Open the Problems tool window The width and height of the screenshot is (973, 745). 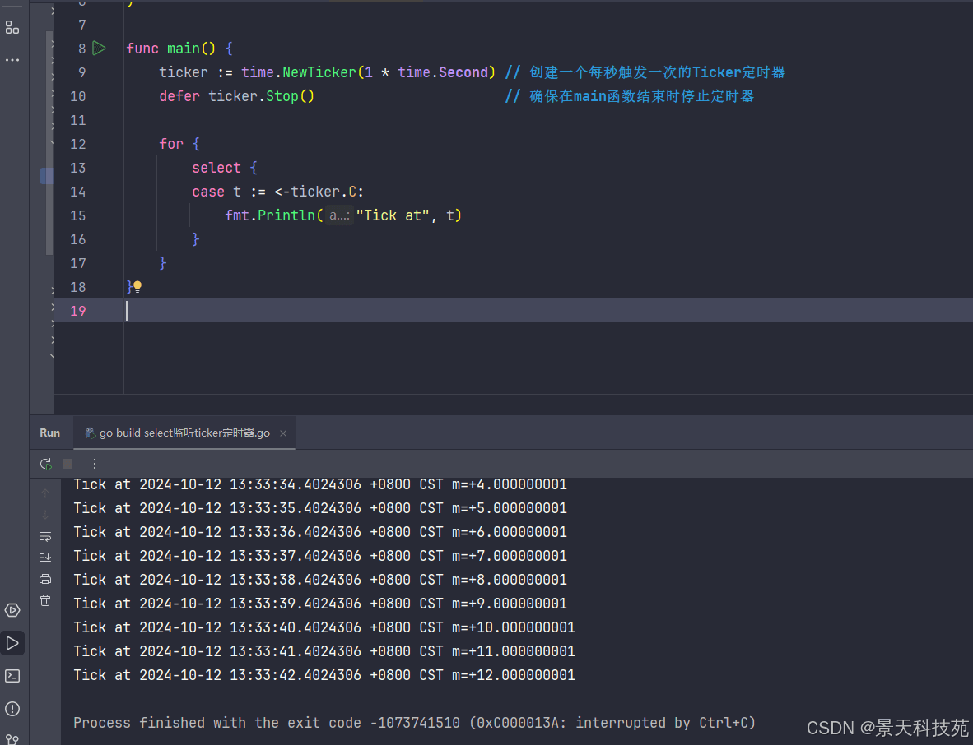point(12,709)
